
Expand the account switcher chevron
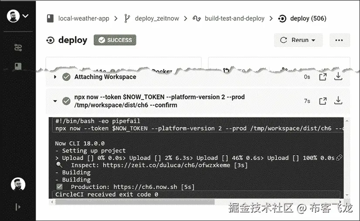tap(25, 16)
